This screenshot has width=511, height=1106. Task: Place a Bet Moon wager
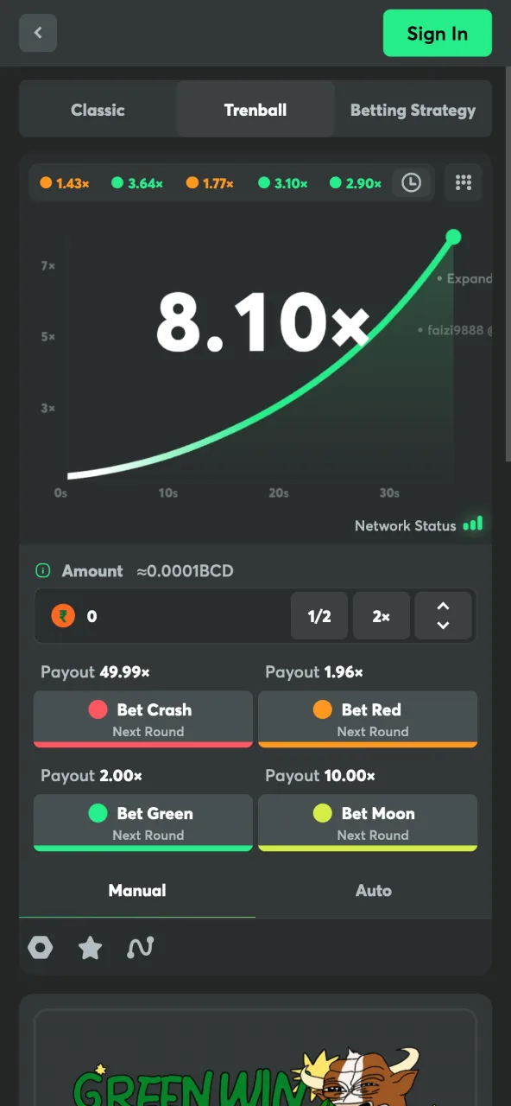(x=368, y=823)
